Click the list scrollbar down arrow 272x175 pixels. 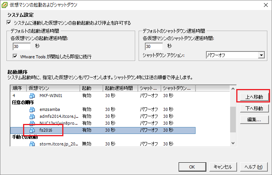(233, 143)
